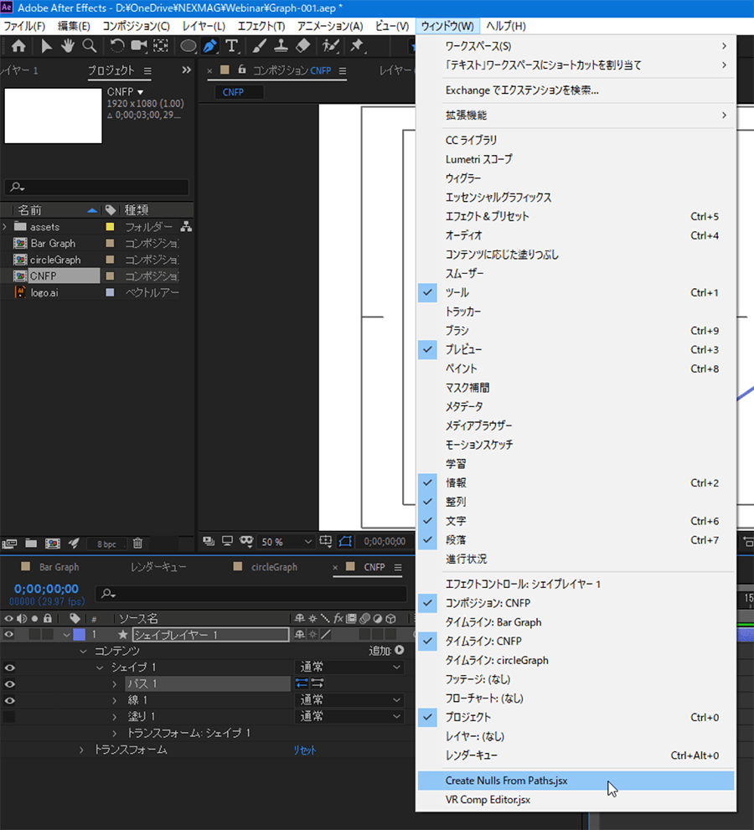754x830 pixels.
Task: Uncheck the ツール panel menu item
Action: (457, 292)
